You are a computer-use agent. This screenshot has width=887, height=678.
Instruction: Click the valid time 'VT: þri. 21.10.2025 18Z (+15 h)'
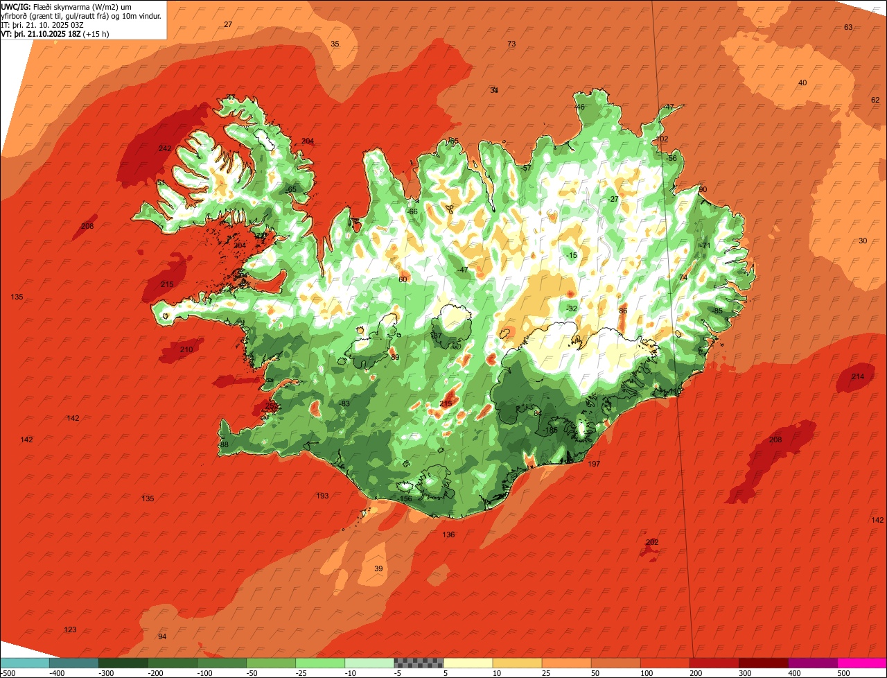click(55, 33)
